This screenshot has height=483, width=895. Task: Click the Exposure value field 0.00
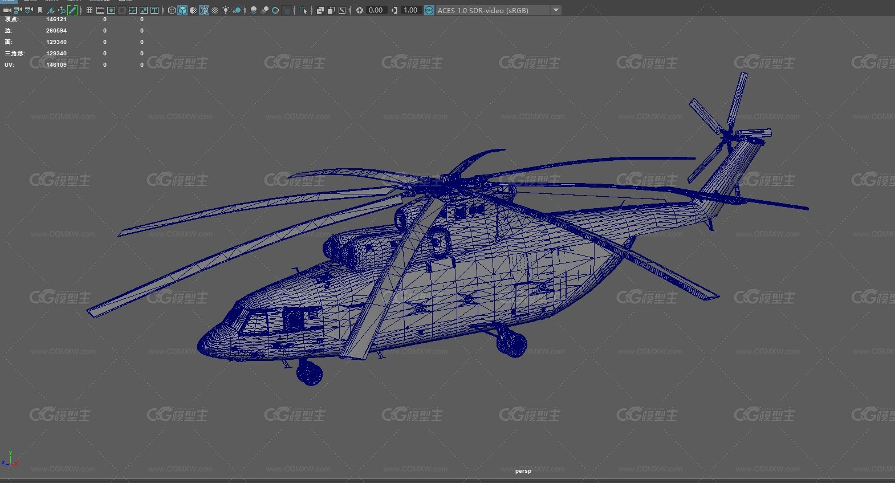376,10
